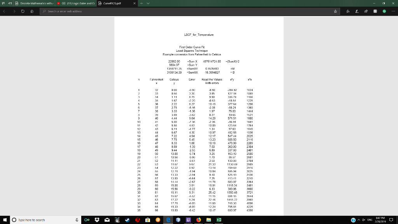Click the forward navigation arrow

tap(14, 12)
